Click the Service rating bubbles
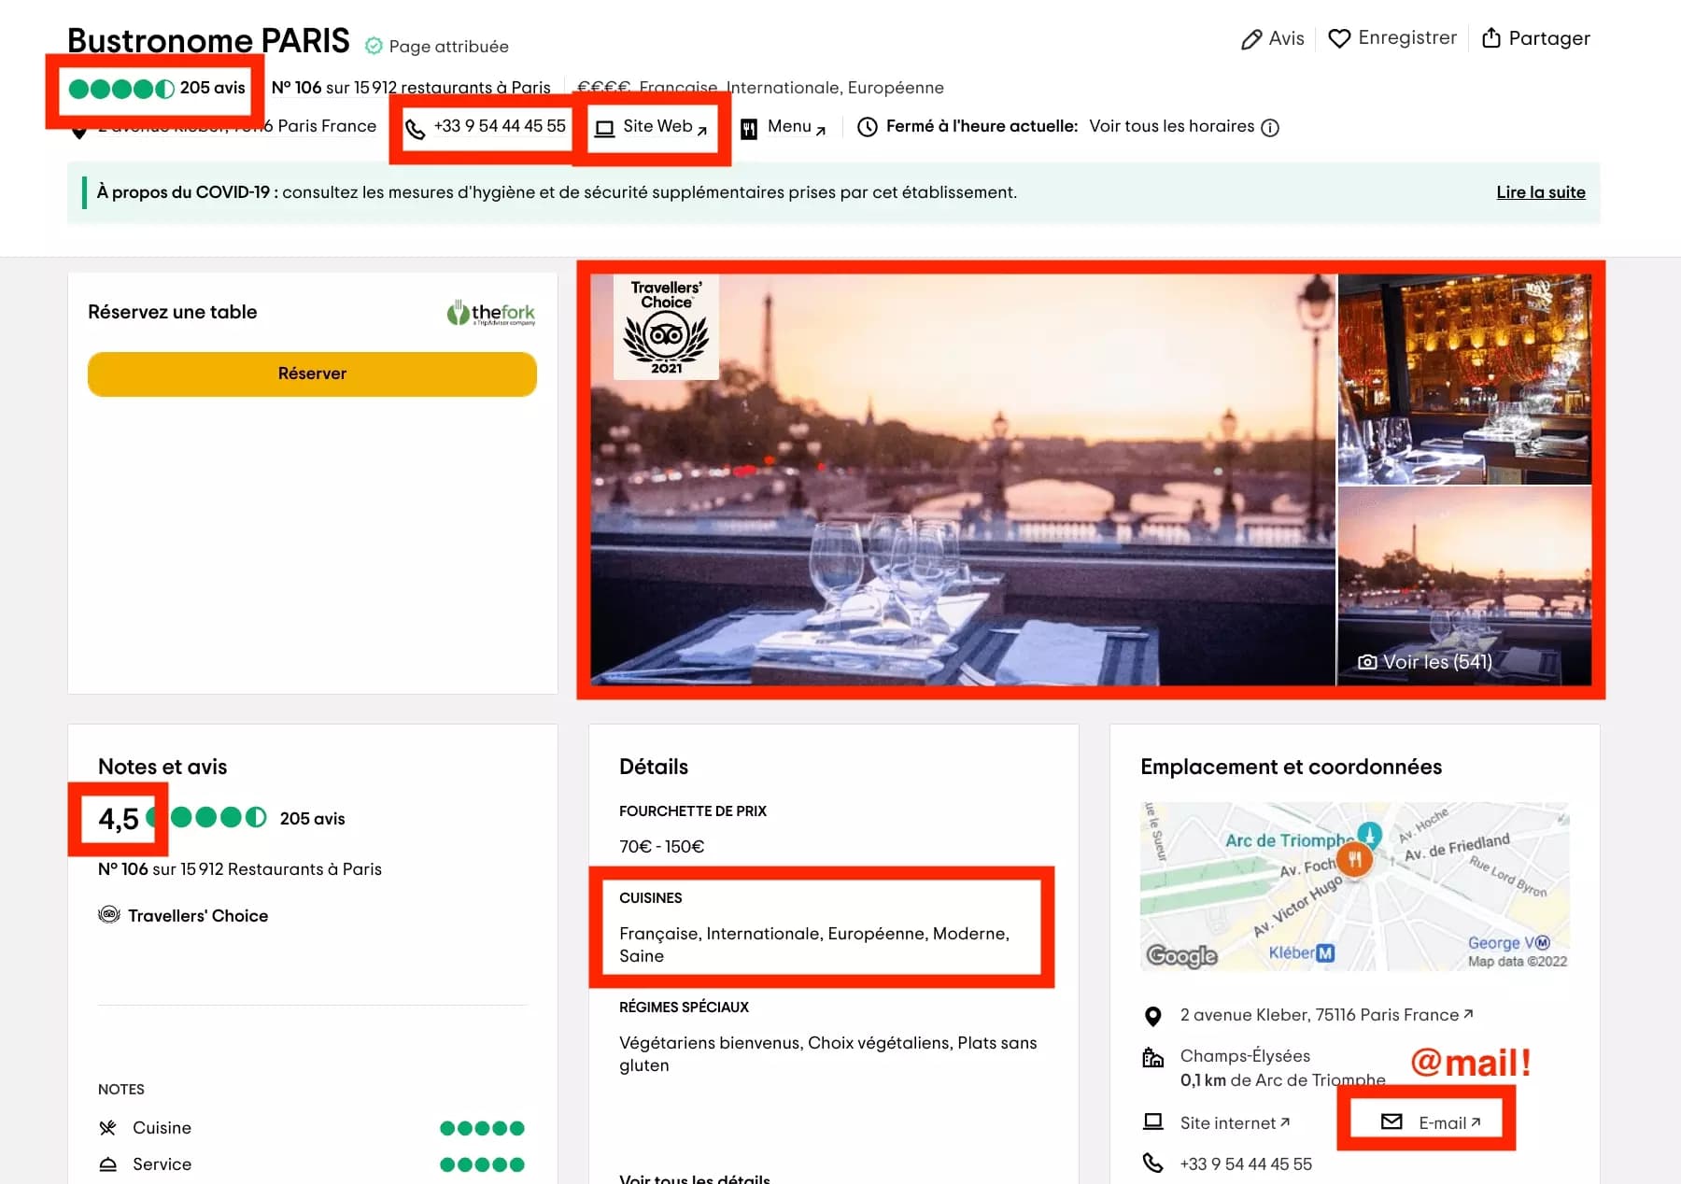The image size is (1681, 1184). pyautogui.click(x=482, y=1164)
